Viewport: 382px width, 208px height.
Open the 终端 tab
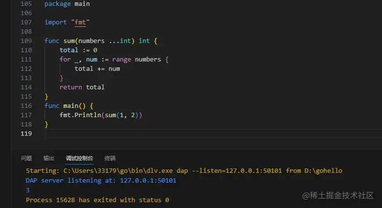pos(110,158)
